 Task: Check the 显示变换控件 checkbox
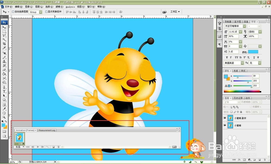(46, 12)
